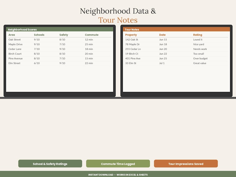Click the Jun 15 tour date
This screenshot has width=236, height=177.
163,39
